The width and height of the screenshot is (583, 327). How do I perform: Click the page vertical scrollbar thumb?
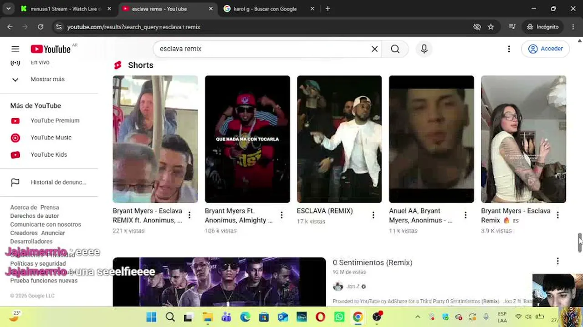580,243
